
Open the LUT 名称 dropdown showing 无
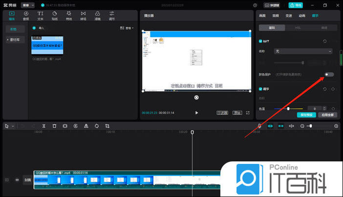point(303,51)
